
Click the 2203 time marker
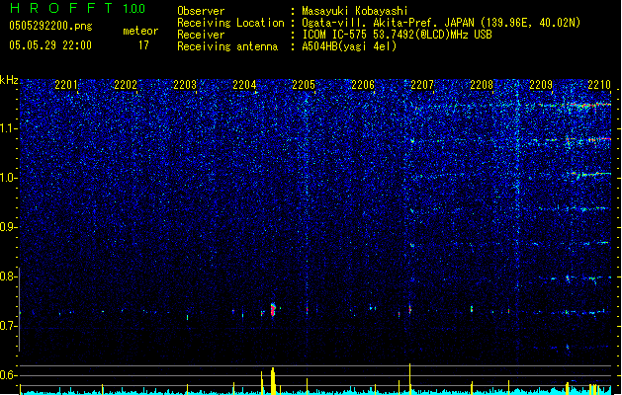pos(185,85)
